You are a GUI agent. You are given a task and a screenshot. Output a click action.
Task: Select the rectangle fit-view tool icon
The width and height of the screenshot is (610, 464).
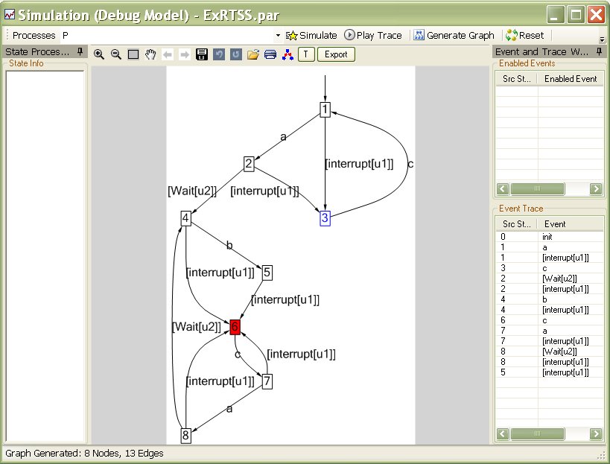click(133, 54)
